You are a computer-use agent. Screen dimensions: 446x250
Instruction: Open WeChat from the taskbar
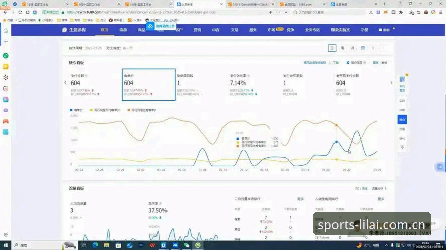(x=186, y=245)
